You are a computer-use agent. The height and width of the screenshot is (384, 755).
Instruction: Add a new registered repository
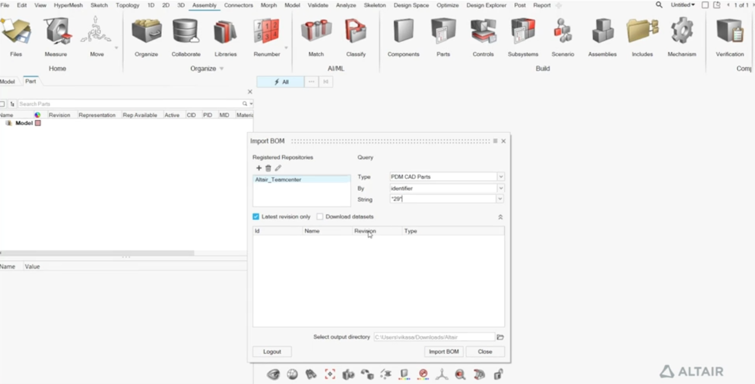tap(258, 168)
